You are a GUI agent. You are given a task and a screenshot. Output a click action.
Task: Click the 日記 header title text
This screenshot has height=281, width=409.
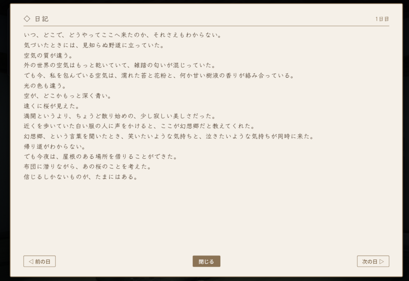tap(41, 19)
